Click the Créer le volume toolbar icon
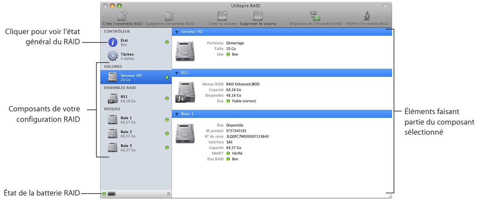 pyautogui.click(x=222, y=16)
